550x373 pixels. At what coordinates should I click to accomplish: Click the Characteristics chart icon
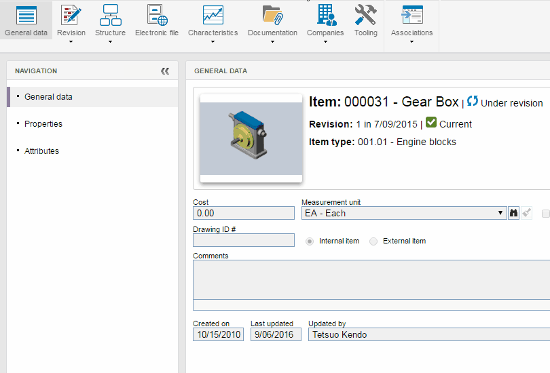coord(213,15)
